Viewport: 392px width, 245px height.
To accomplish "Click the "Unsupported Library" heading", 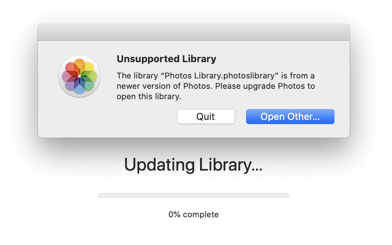I will pos(166,58).
